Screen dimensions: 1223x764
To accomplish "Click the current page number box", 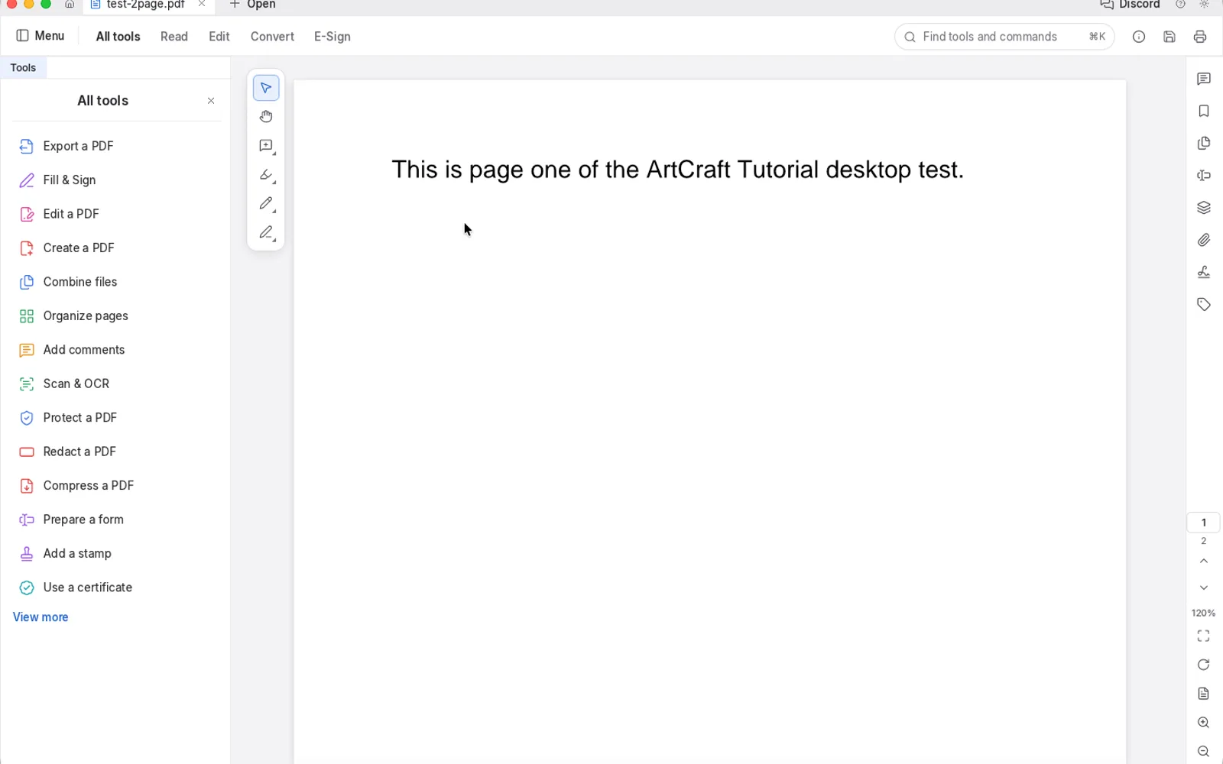I will point(1203,523).
